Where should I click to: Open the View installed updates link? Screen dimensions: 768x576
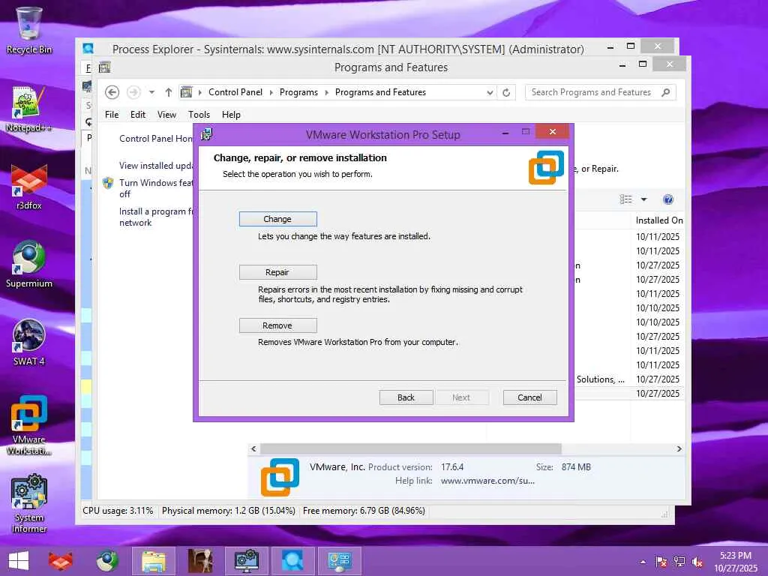pos(156,166)
